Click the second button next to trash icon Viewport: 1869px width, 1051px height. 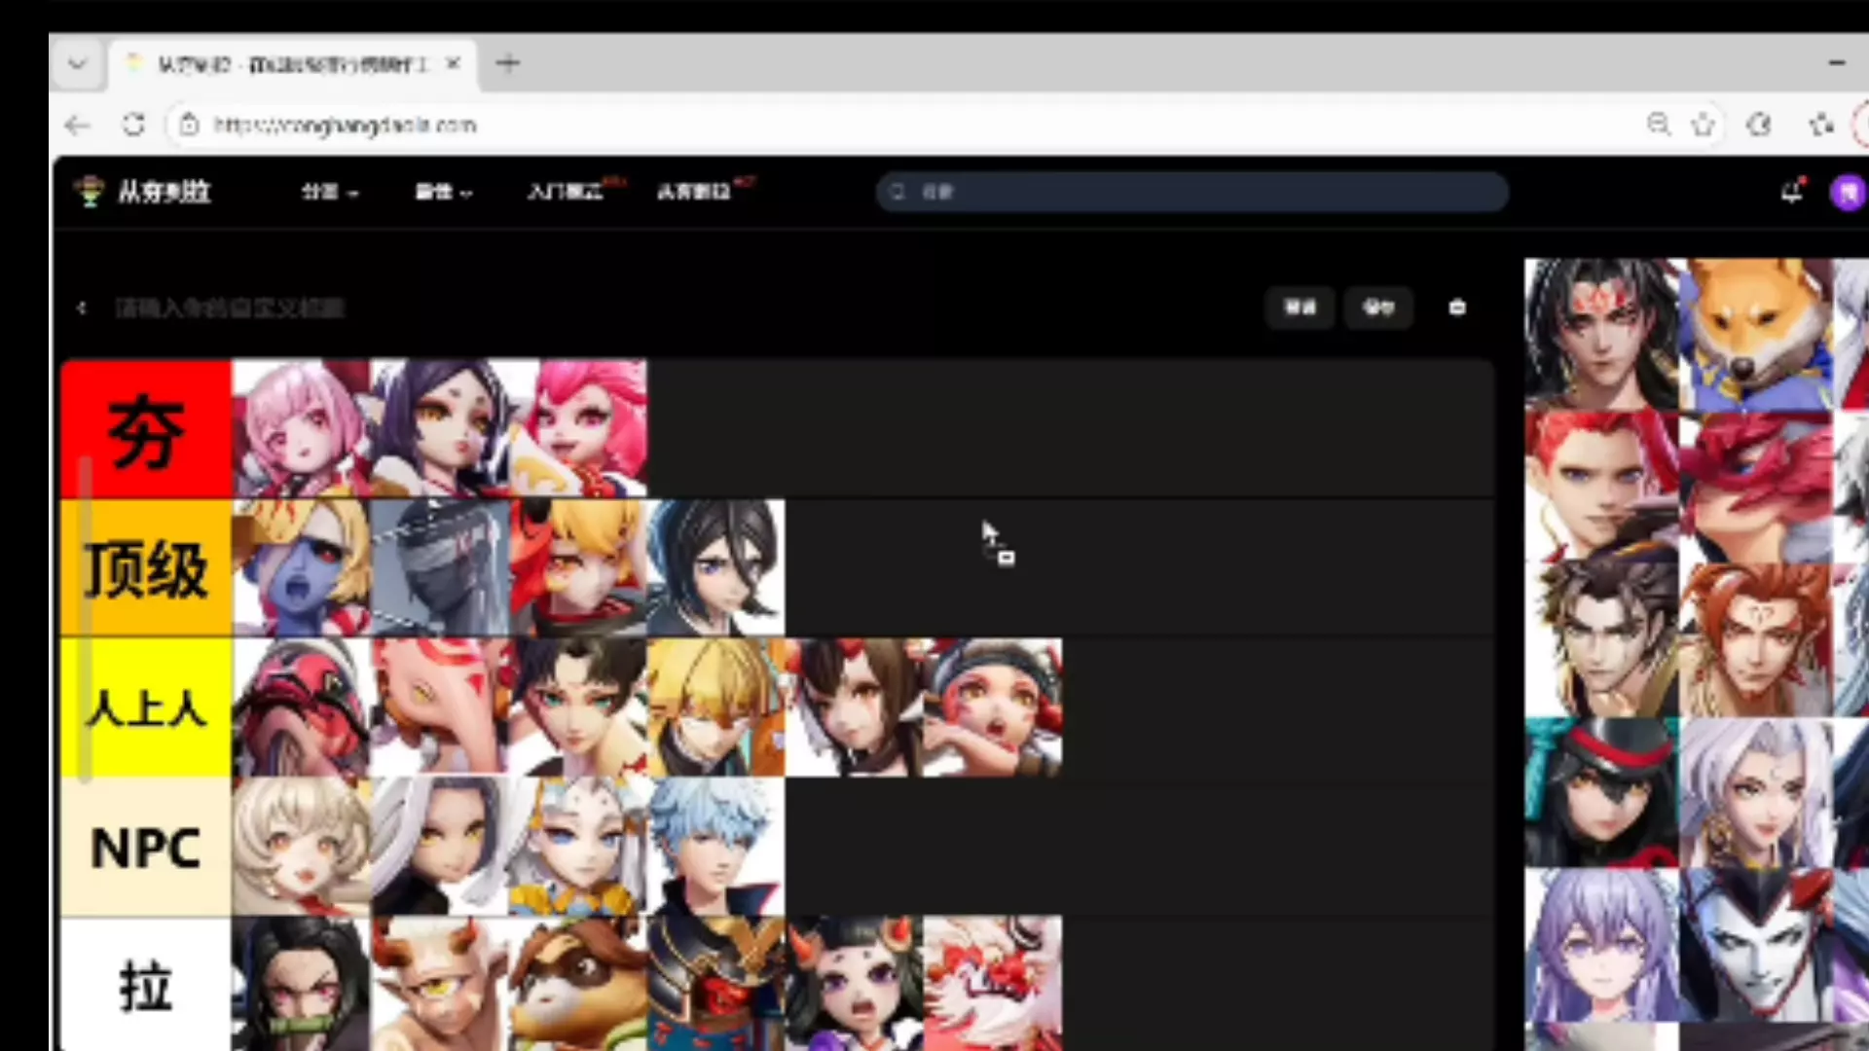(1378, 308)
